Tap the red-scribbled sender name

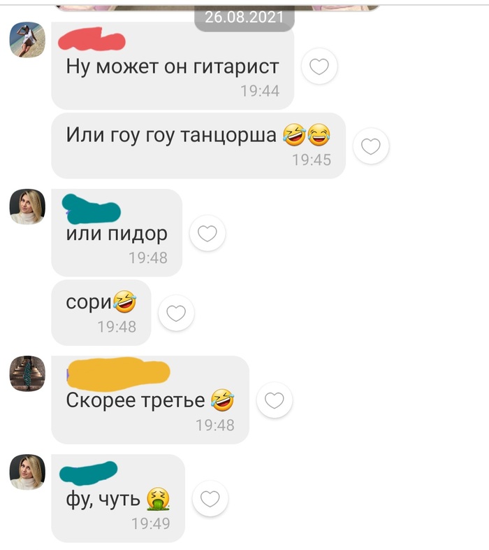[92, 39]
